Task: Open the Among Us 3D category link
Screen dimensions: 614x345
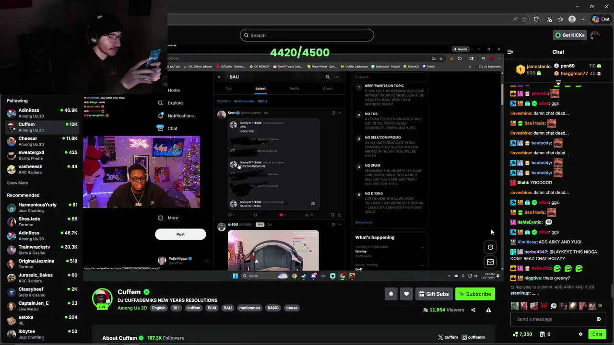Action: 132,308
